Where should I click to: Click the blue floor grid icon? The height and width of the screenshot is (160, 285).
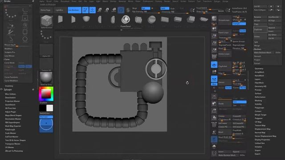pyautogui.click(x=214, y=65)
